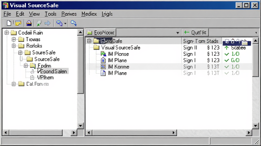Expand the top row in the file list
This screenshot has height=146, width=261.
click(89, 41)
